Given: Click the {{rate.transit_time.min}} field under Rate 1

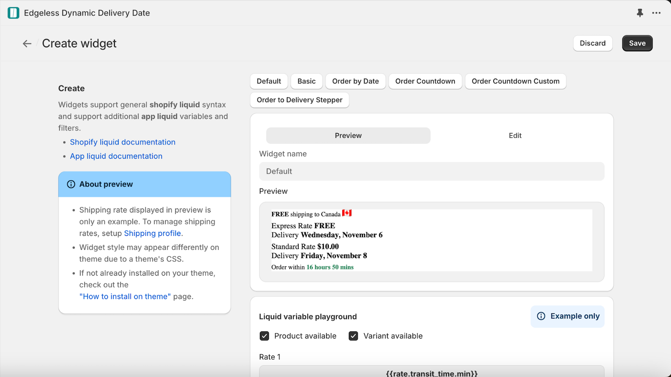Looking at the screenshot, I should pos(432,372).
